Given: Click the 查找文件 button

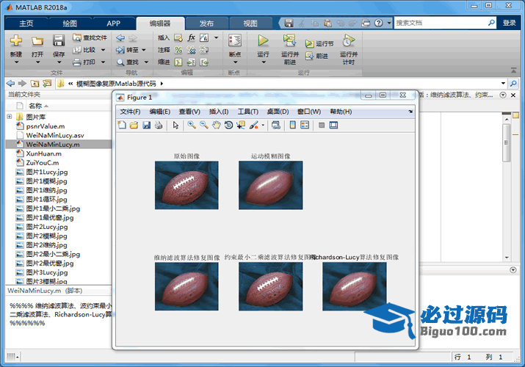Looking at the screenshot, I should tap(90, 37).
